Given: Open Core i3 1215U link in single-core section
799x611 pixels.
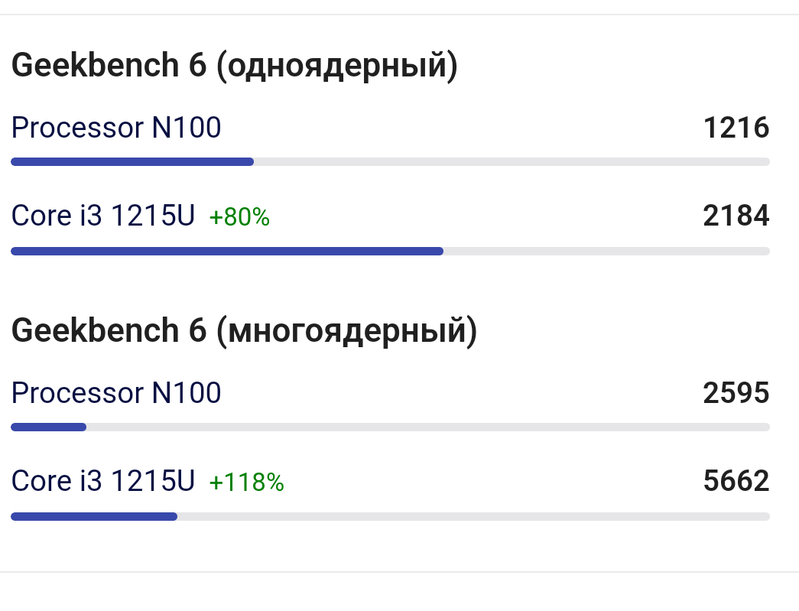Looking at the screenshot, I should pos(103,216).
